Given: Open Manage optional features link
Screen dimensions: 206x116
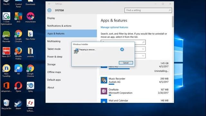Looking at the screenshot, I should click(114, 27).
